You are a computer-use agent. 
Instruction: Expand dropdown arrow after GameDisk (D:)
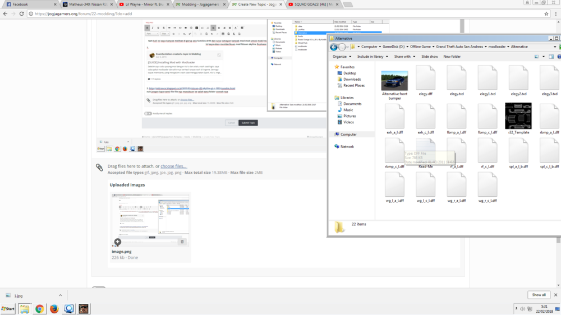(x=407, y=47)
